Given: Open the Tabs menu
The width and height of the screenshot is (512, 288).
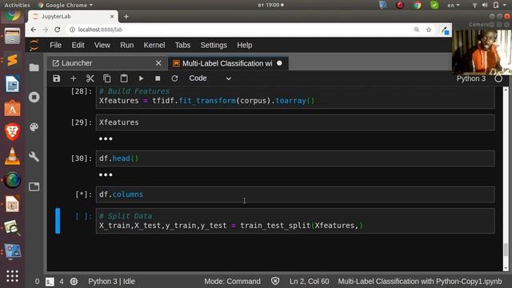Looking at the screenshot, I should pos(182,45).
